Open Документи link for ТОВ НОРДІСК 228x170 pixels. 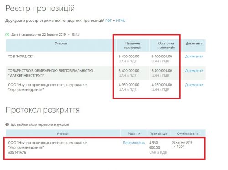194,57
